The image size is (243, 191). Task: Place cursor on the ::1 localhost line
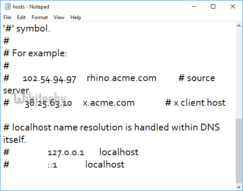point(64,165)
